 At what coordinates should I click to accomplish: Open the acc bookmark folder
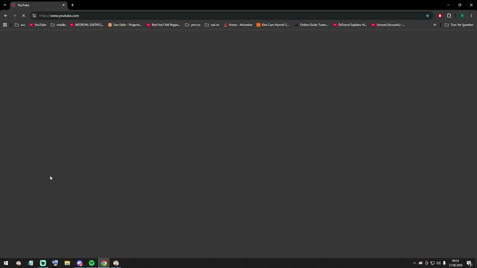20,25
